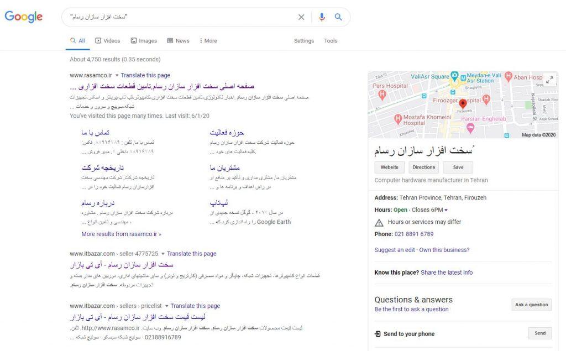Viewport: 566px width, 351px height.
Task: Click the voice search microphone icon
Action: [x=322, y=17]
